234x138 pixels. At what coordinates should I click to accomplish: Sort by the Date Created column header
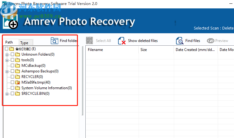(x=196, y=50)
